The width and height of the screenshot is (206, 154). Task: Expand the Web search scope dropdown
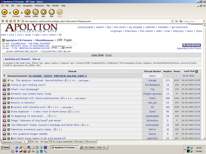pos(63,48)
